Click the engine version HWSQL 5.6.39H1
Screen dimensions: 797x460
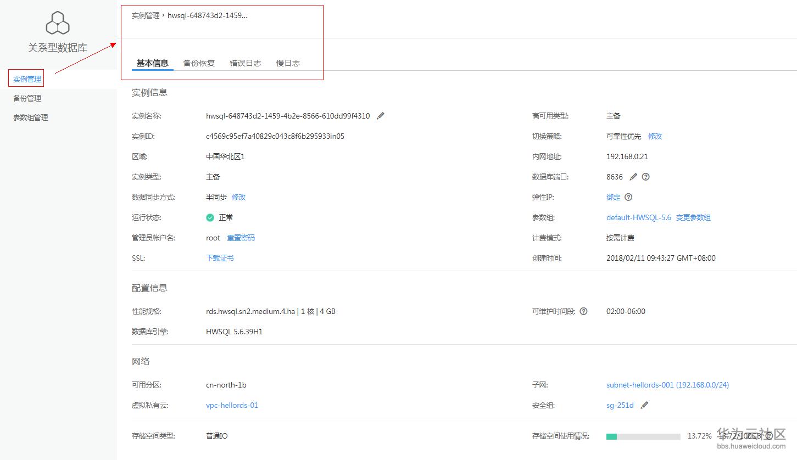235,332
